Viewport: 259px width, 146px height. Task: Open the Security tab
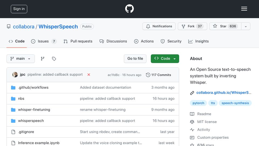click(171, 41)
